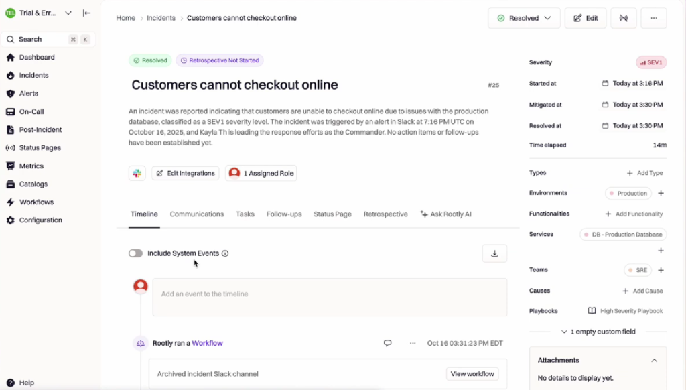This screenshot has height=390, width=686.
Task: Open the Follow-ups tab
Action: (282, 214)
